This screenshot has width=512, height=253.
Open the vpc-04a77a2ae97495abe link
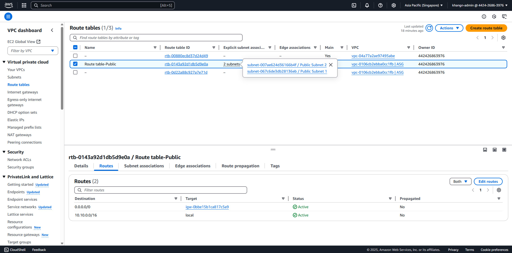click(x=373, y=56)
